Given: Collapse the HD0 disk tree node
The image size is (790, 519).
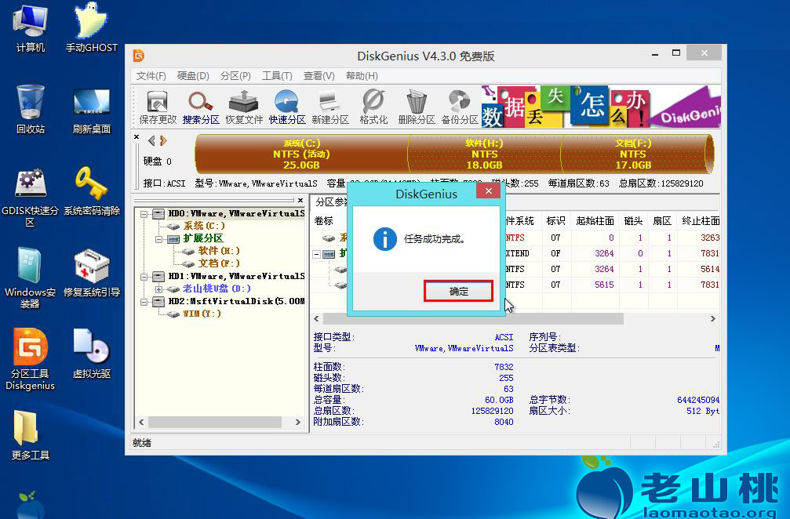Looking at the screenshot, I should coord(144,214).
